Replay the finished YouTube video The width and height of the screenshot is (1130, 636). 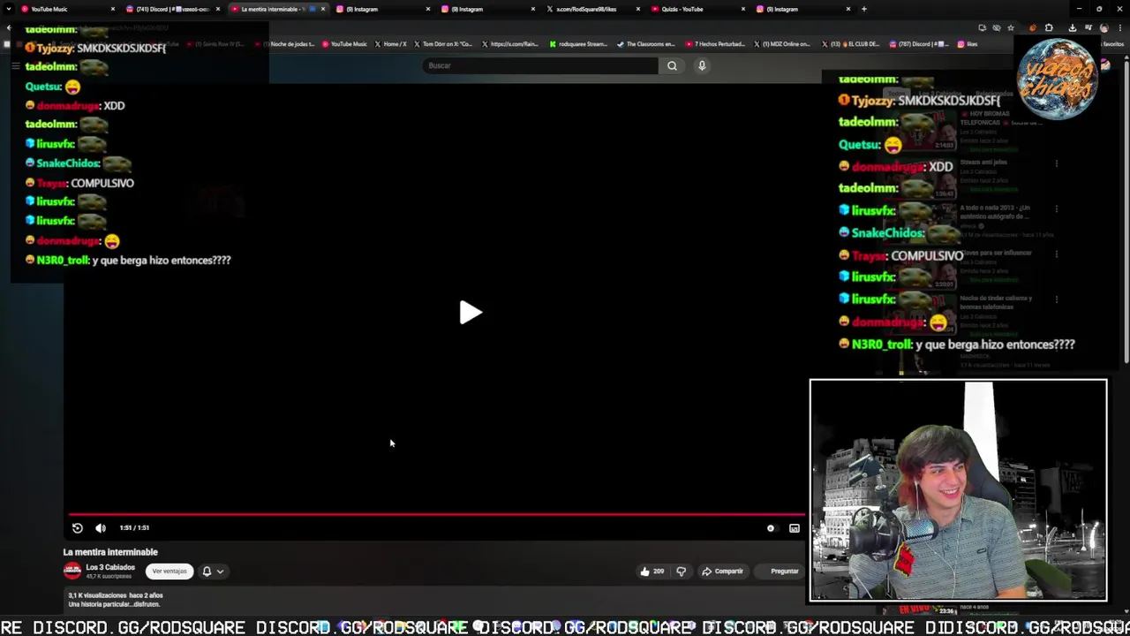point(78,528)
